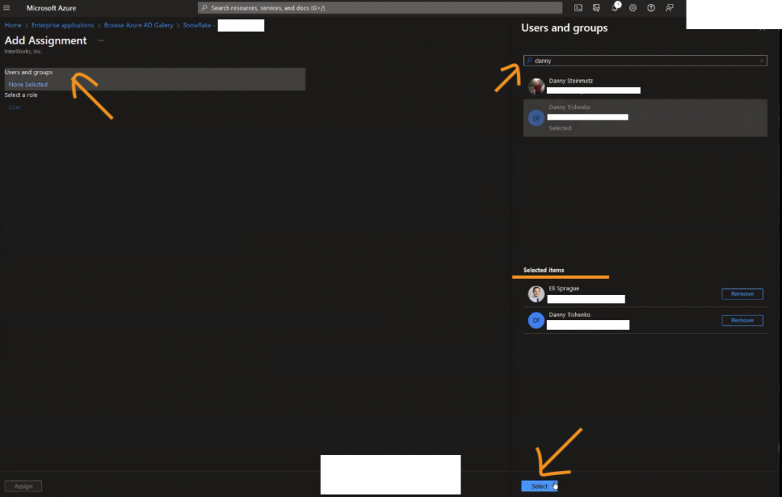
Task: Click the Select button at the bottom
Action: (539, 486)
